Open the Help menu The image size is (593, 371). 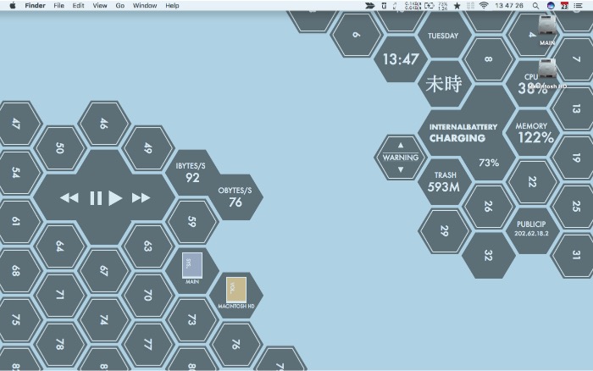[x=172, y=5]
